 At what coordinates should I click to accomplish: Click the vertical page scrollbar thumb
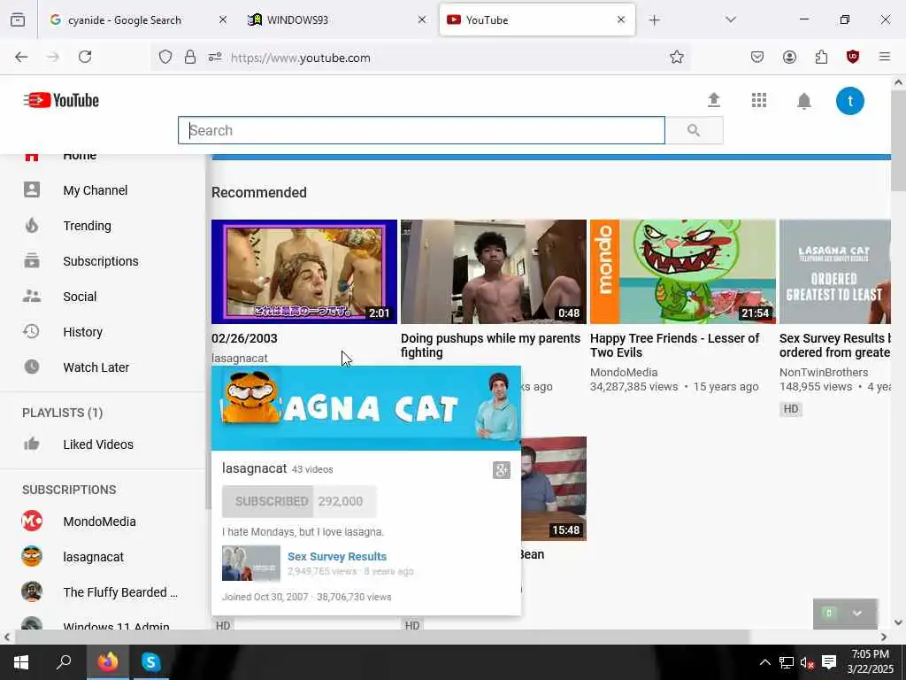[898, 140]
